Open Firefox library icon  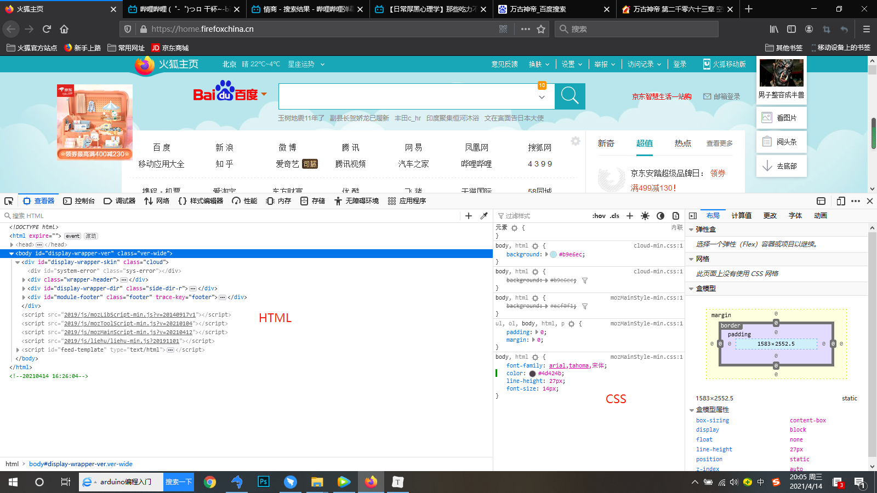(x=774, y=29)
